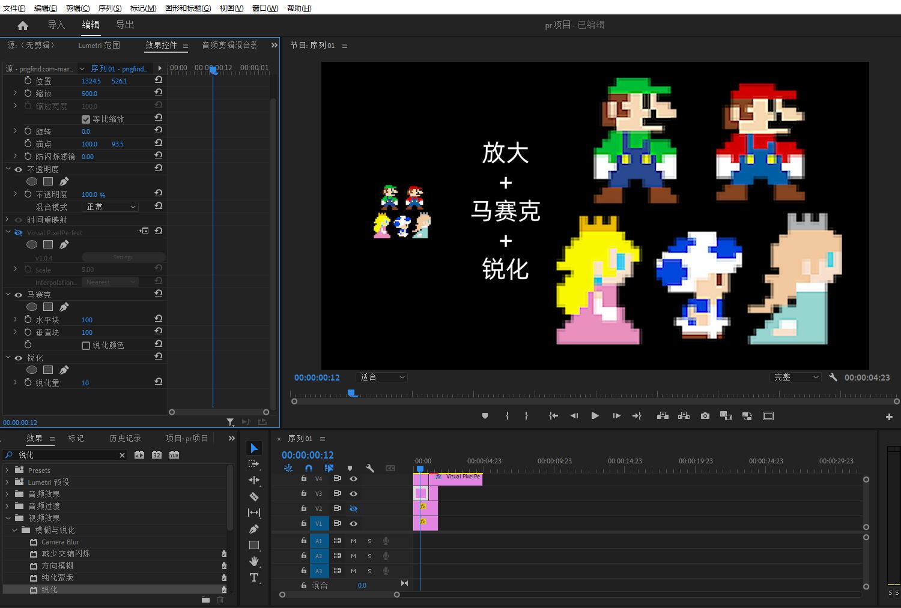Collapse the 模糊与锐化 folder
Screen dimensions: 901x608
pyautogui.click(x=15, y=530)
